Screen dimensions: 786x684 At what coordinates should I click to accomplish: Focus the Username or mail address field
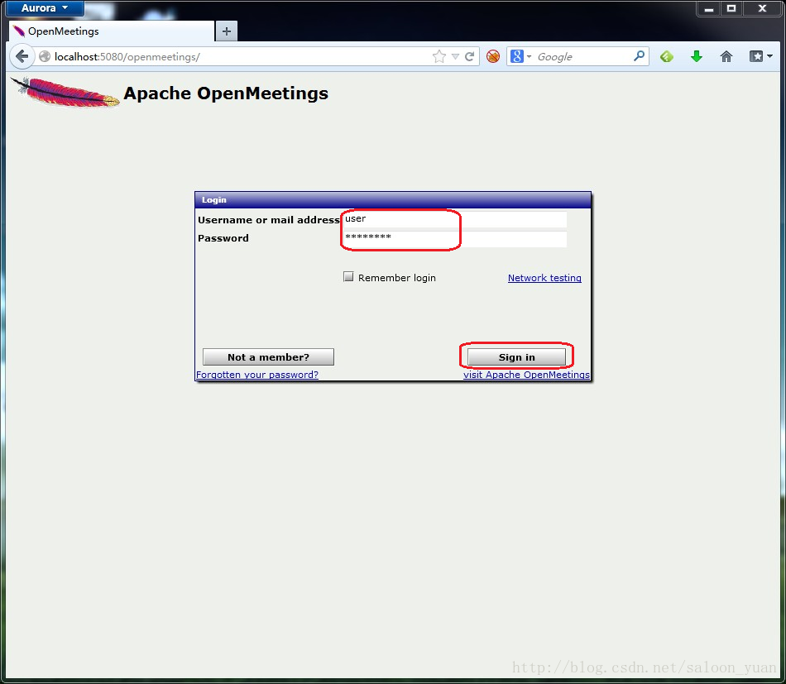point(455,219)
